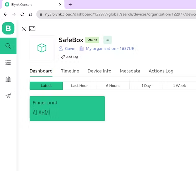Screen dimensions: 196x171
Task: Select the Last Hour time range
Action: 79,86
